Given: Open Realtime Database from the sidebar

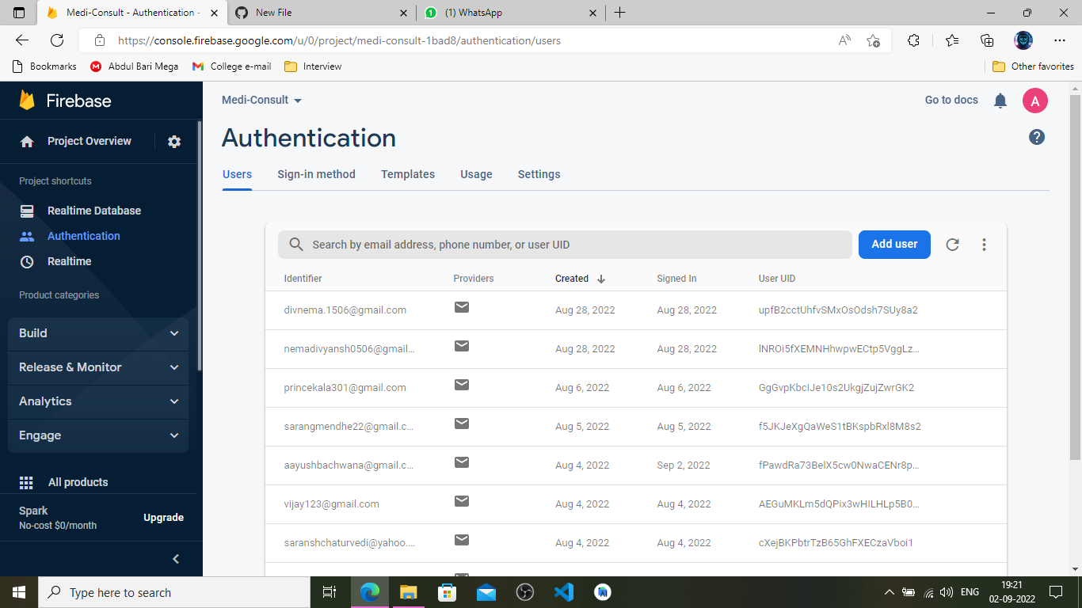Looking at the screenshot, I should click(x=94, y=211).
